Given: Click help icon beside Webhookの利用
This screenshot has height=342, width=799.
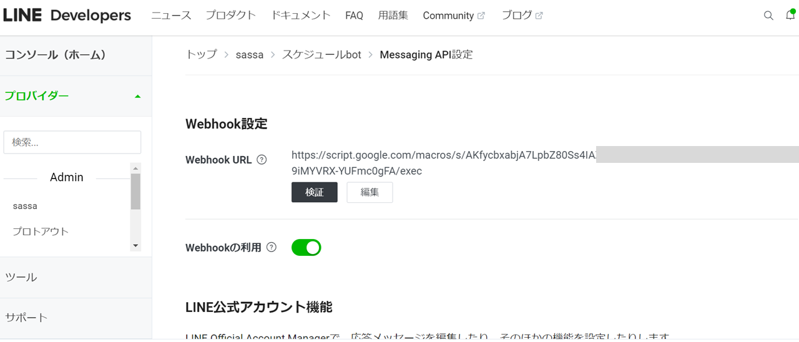Looking at the screenshot, I should tap(271, 247).
